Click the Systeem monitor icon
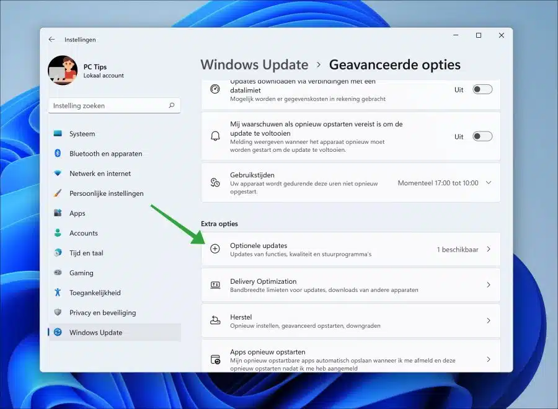558x409 pixels. coord(58,133)
